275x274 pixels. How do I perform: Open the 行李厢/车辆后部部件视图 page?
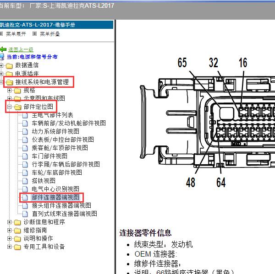pos(66,164)
